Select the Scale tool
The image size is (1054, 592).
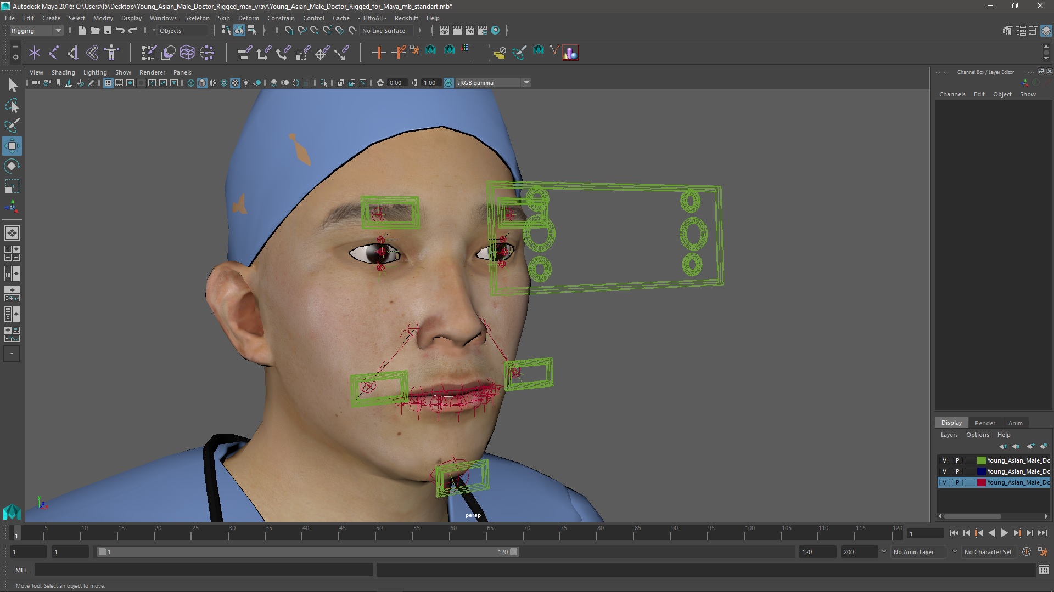tap(12, 186)
